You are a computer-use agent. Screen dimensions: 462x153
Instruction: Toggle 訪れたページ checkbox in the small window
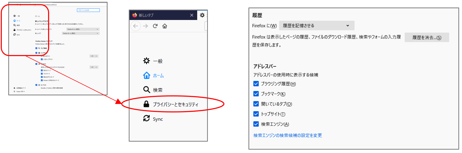42,70
